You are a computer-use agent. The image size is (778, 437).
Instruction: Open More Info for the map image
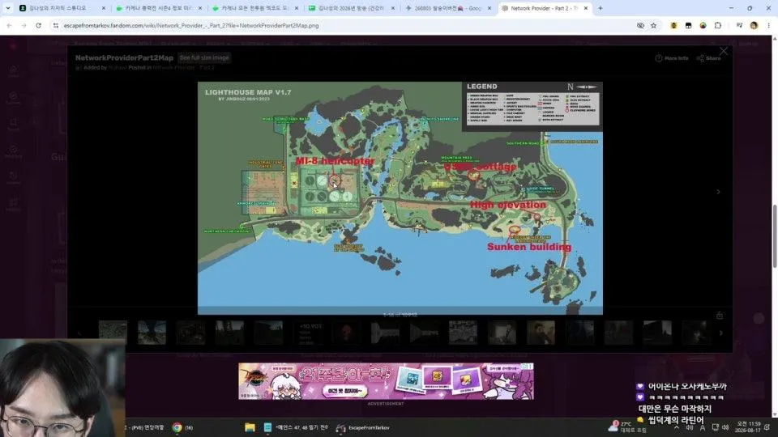click(672, 58)
